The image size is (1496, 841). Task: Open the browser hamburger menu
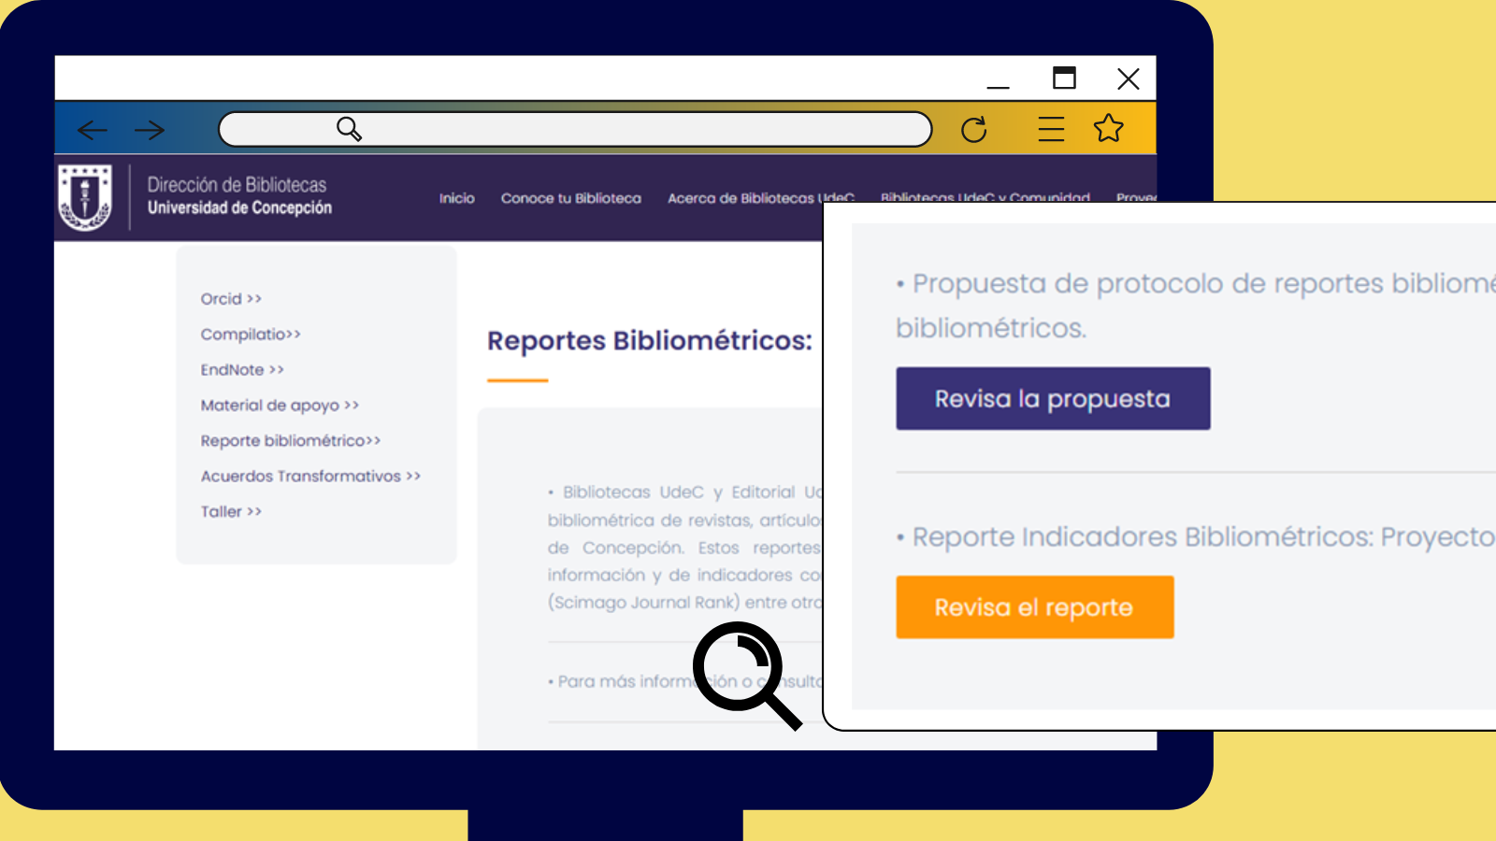pos(1051,130)
